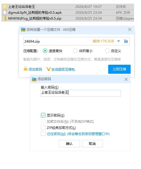Screen dimensions: 141x169
Task: Select the dgmuk3pN_达莉娅的考验v0.5.apk file name
Action: pos(35,13)
